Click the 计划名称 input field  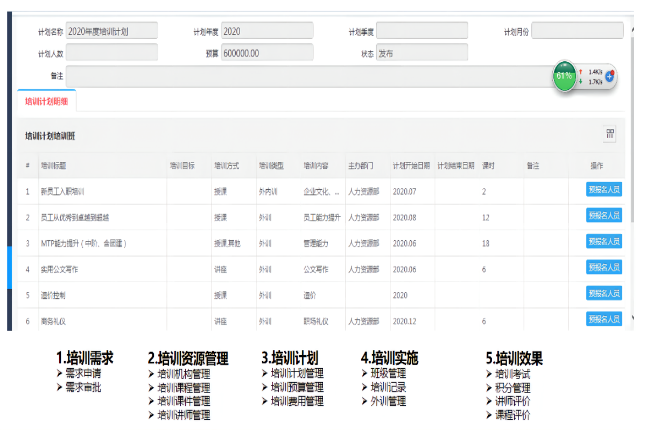pyautogui.click(x=112, y=31)
